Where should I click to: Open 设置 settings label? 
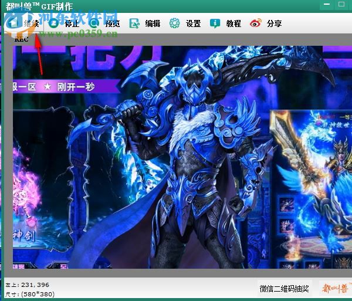[193, 23]
